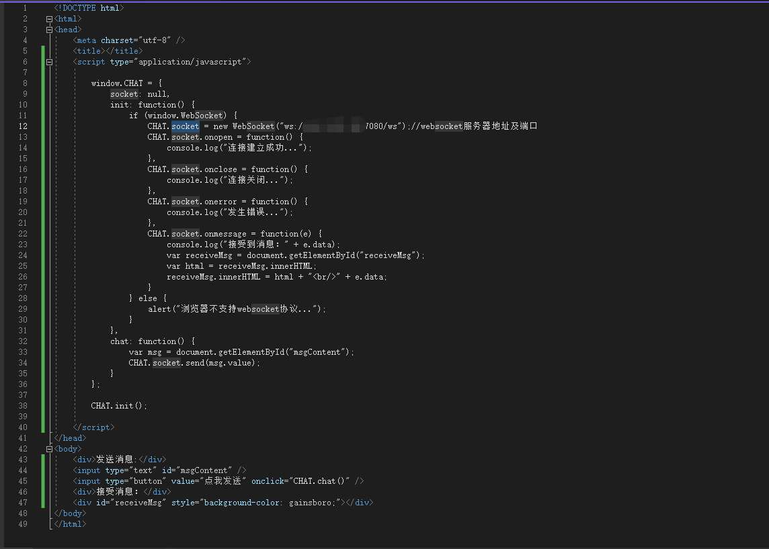Click "if (window.WebSocket) {" condition

point(183,116)
